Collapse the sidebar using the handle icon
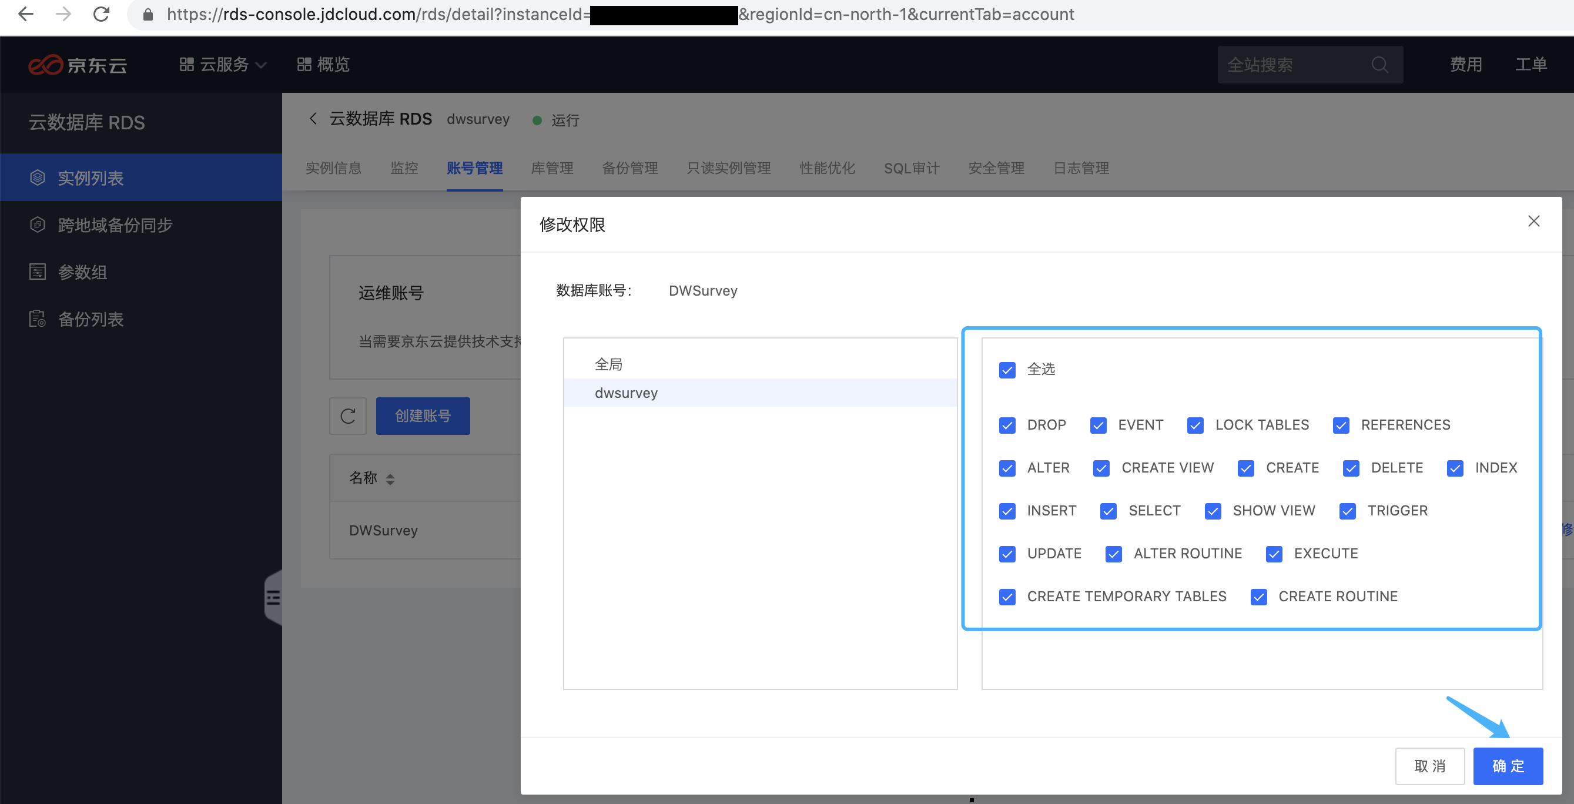Viewport: 1574px width, 804px height. [273, 598]
